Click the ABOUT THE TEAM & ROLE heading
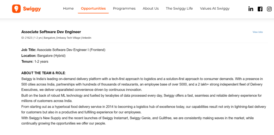The height and width of the screenshot is (135, 274). click(x=44, y=73)
